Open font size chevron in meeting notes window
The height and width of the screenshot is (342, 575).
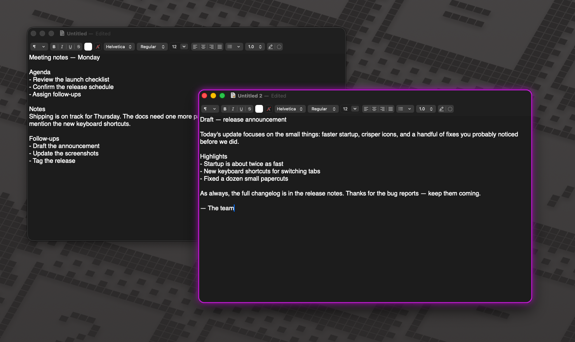[184, 47]
